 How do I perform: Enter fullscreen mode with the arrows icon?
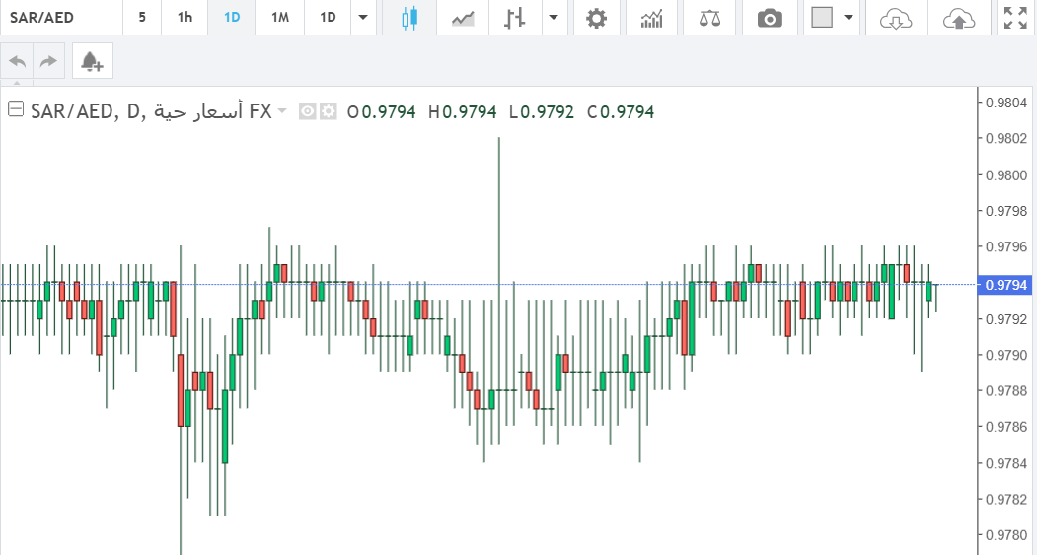tap(1014, 18)
